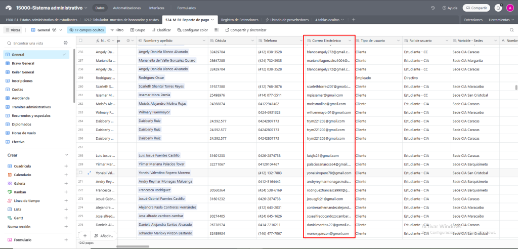Toggle the Vistas sidebar panel
Viewport: 518px width, 249px height.
point(13,30)
